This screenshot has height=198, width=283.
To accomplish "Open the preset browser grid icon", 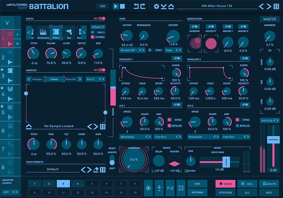I will pos(276,7).
